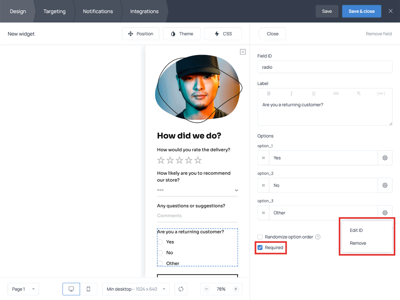This screenshot has width=400, height=300.
Task: Uncheck the Required checkbox
Action: point(260,248)
